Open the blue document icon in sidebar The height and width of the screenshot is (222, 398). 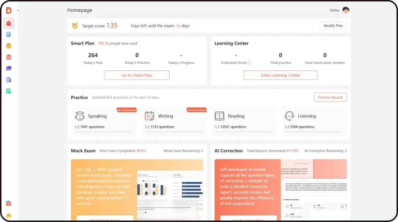[x=9, y=35]
